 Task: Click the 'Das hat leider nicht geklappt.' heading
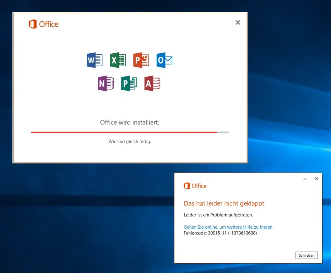click(225, 203)
